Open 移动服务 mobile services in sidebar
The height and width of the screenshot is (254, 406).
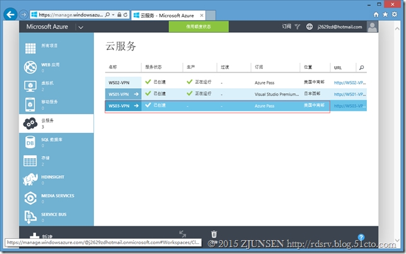[x=57, y=105]
